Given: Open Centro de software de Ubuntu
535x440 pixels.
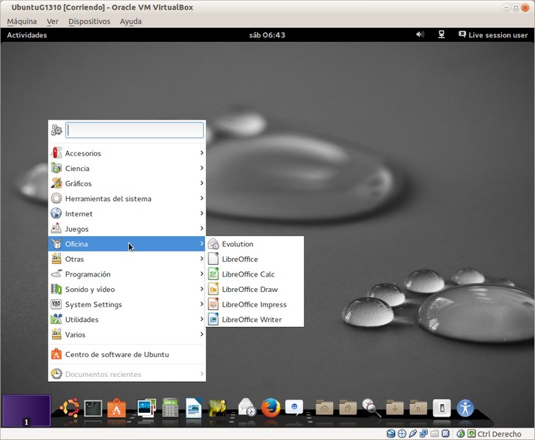Looking at the screenshot, I should pyautogui.click(x=127, y=354).
